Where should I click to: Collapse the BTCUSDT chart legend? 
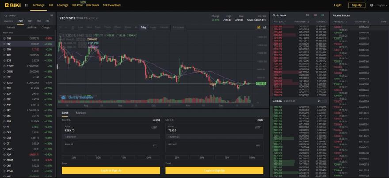60,35
